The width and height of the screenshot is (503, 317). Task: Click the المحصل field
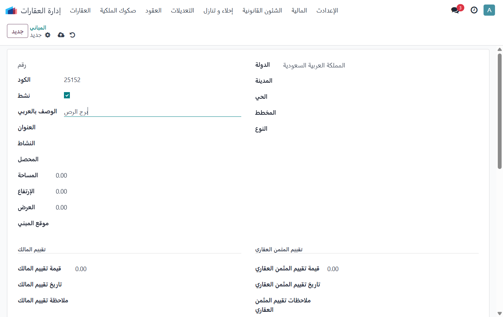point(153,159)
